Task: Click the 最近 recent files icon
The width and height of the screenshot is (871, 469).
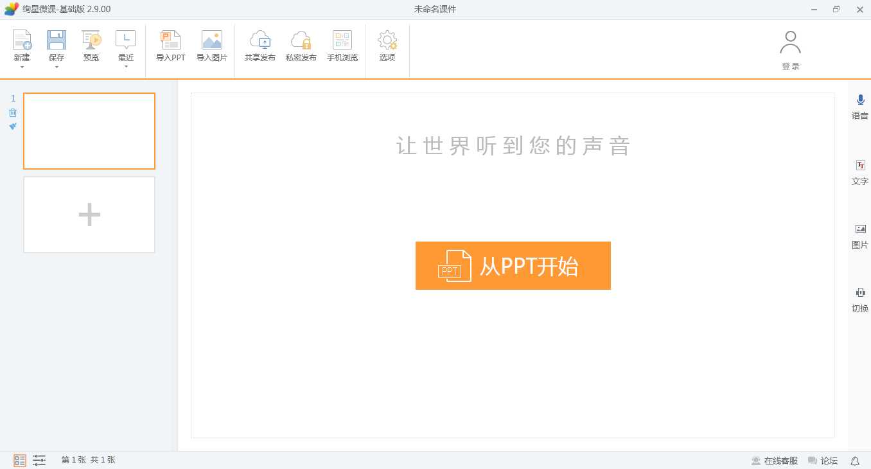Action: [126, 40]
